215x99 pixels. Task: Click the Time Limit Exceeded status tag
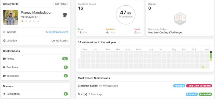(199, 86)
